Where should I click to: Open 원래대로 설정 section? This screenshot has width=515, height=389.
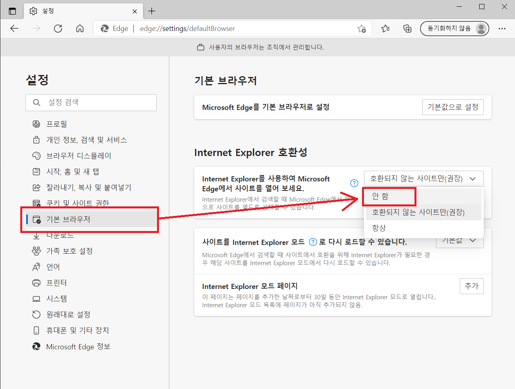pos(91,314)
